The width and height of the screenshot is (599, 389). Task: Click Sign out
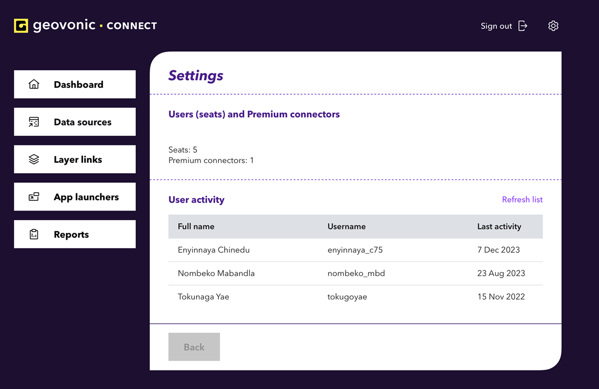coord(496,25)
